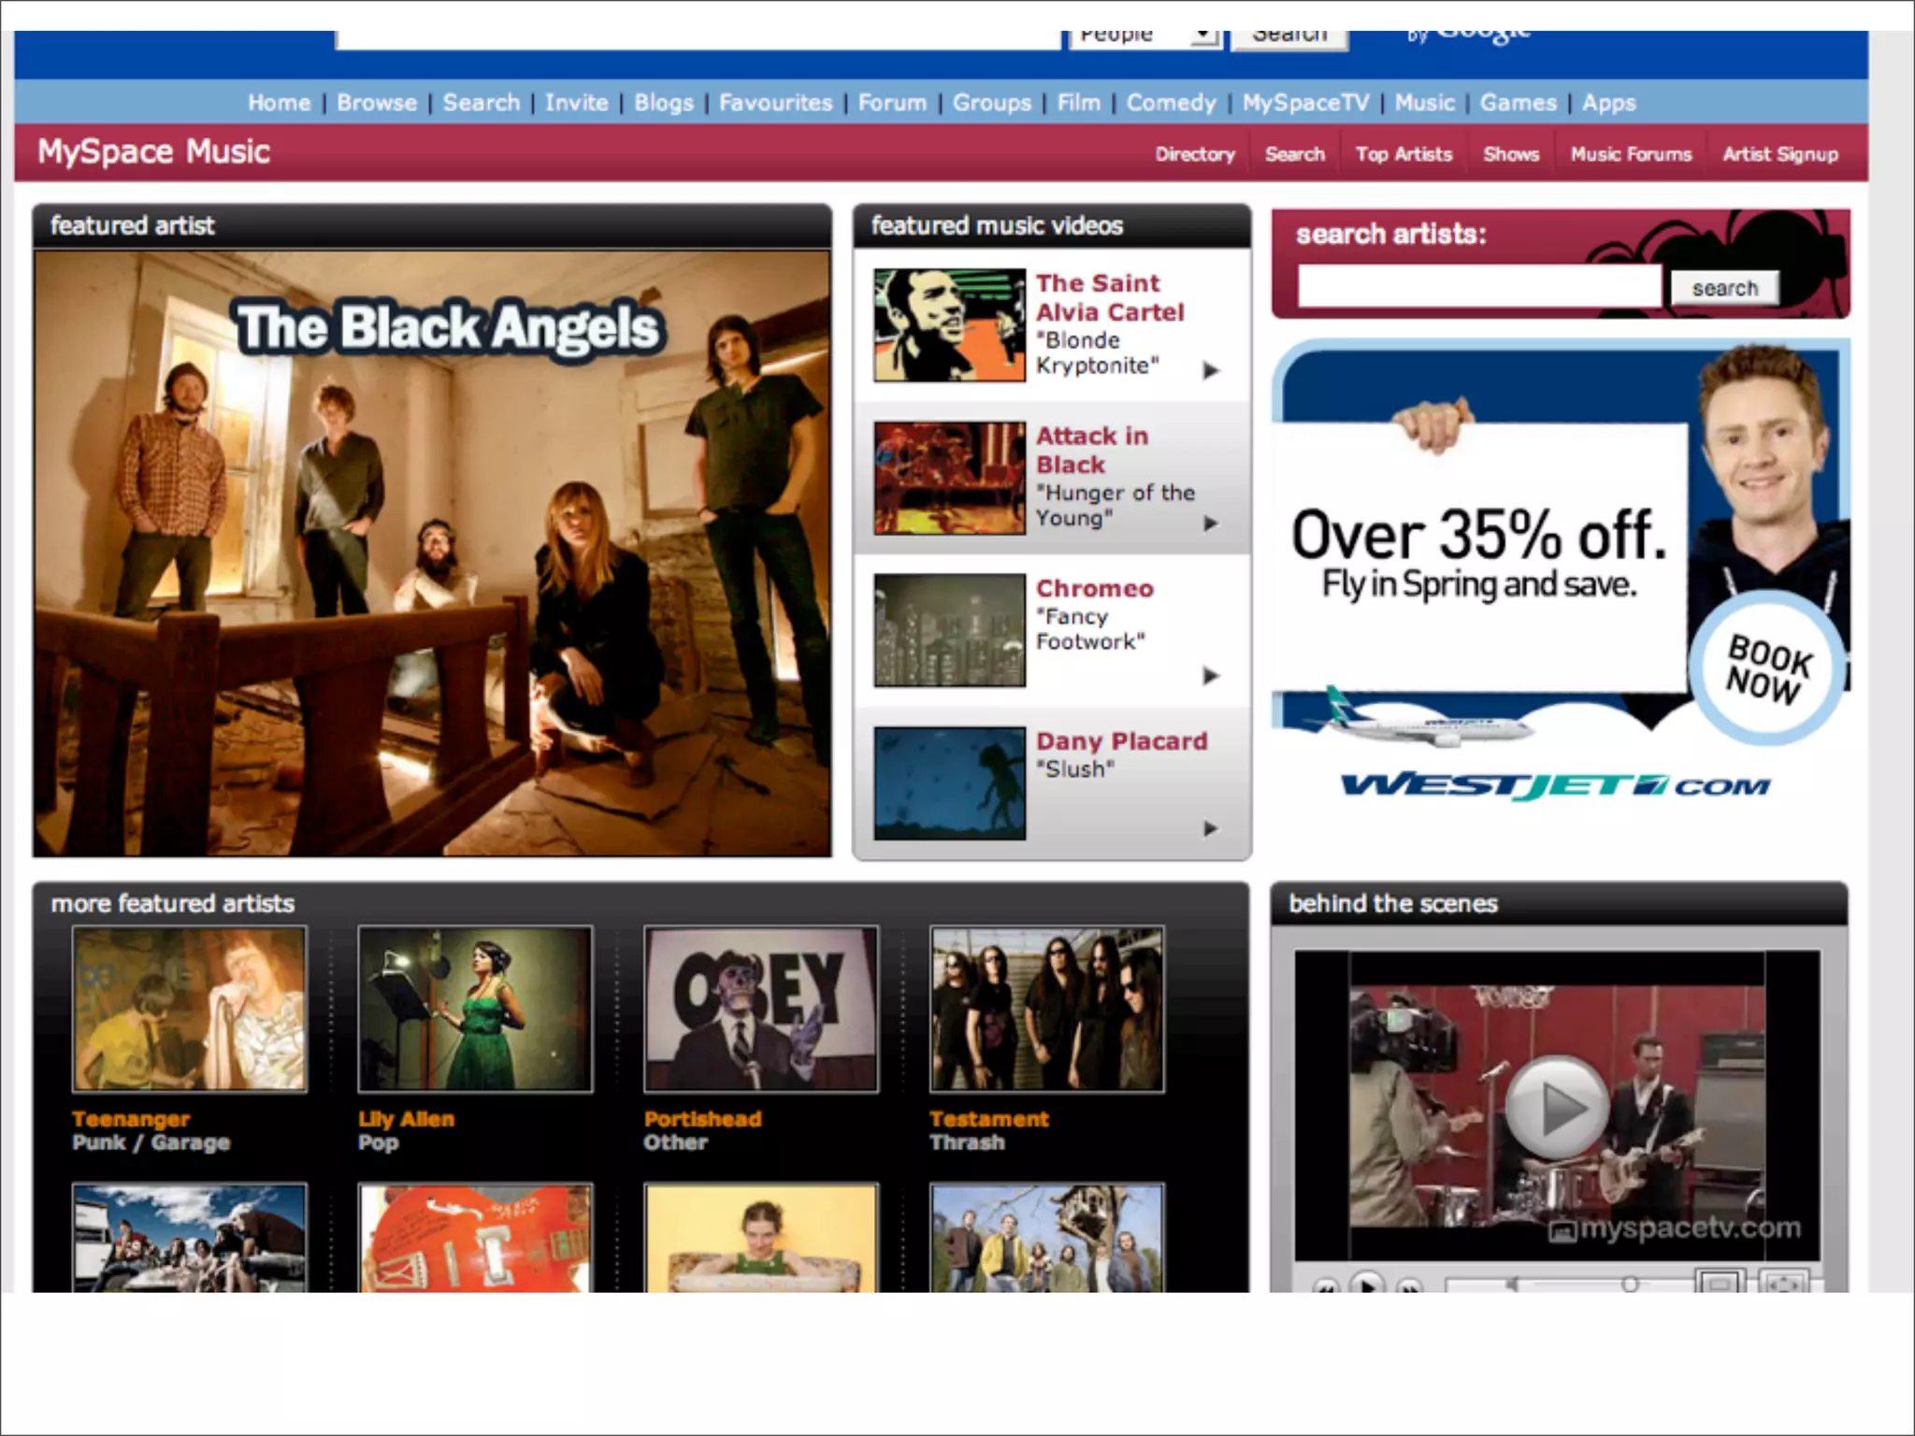The height and width of the screenshot is (1436, 1915).
Task: Open the Dany Placard link
Action: [1122, 740]
